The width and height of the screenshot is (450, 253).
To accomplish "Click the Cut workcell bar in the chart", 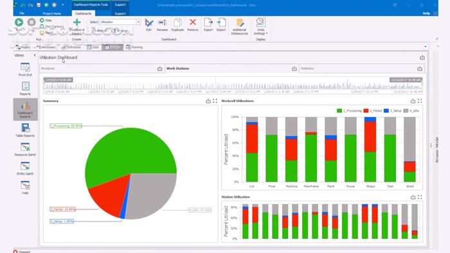I will click(x=252, y=149).
